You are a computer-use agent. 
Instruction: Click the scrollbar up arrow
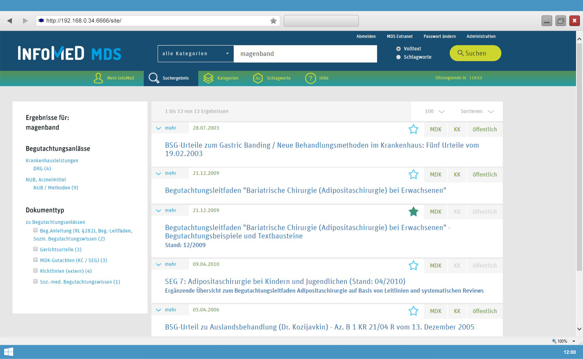tap(579, 39)
